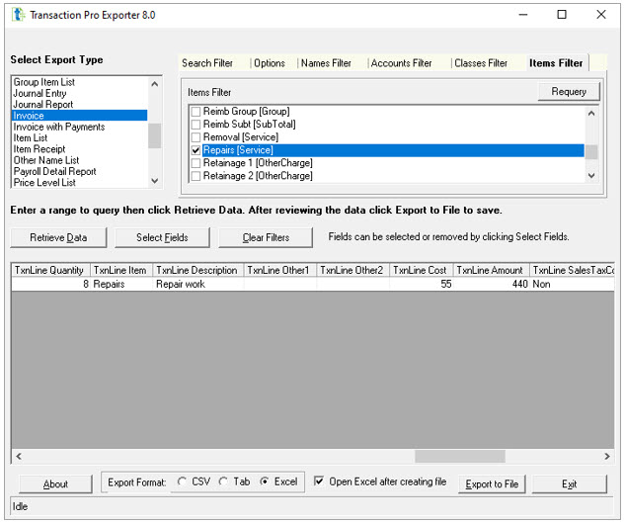
Task: Click the items filter list scrollbar thumb
Action: pos(591,152)
